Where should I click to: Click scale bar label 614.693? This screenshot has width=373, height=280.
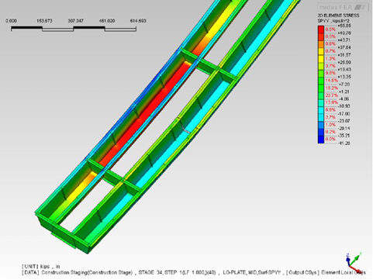click(x=138, y=21)
